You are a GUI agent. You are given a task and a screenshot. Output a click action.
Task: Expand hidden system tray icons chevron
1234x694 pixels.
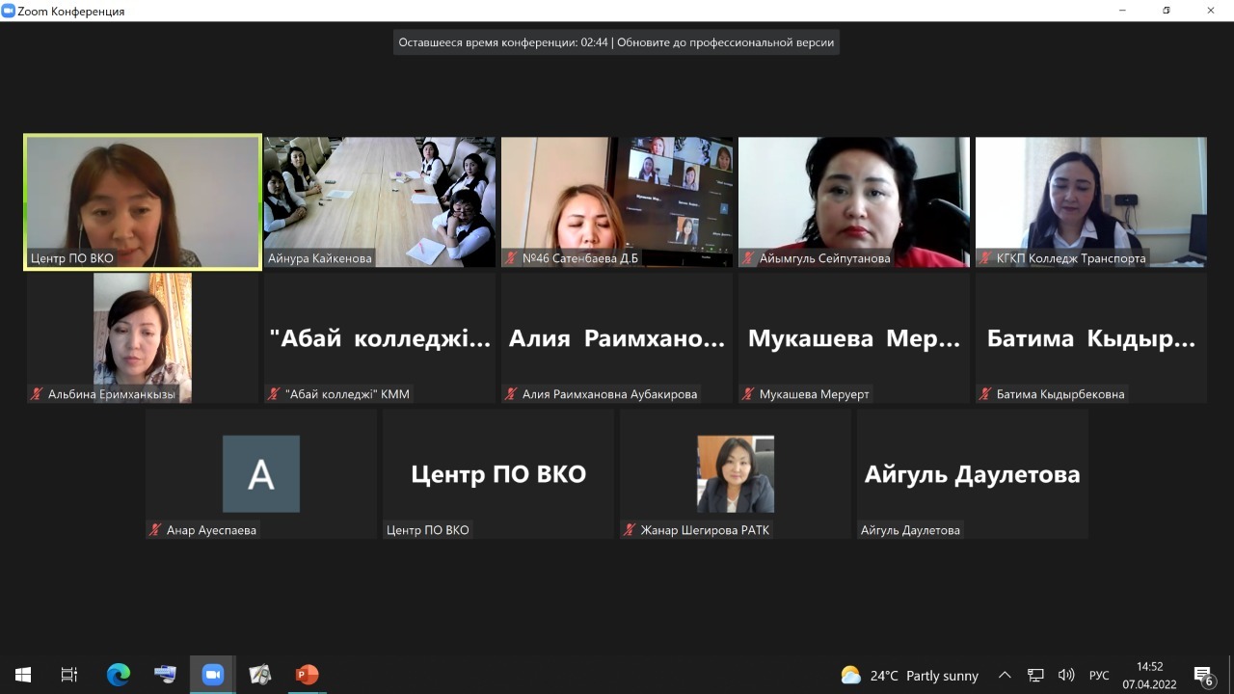(1005, 675)
